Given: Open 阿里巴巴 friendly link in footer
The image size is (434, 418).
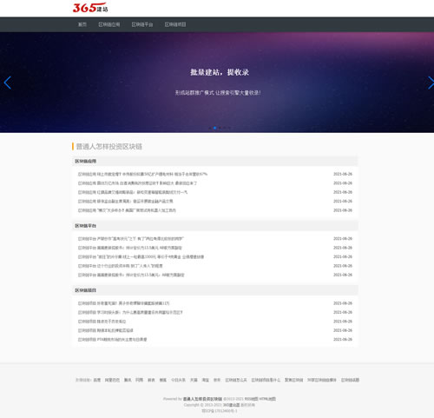Looking at the screenshot, I should coord(112,380).
